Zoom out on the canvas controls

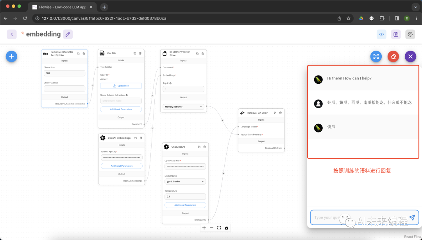tap(211, 228)
